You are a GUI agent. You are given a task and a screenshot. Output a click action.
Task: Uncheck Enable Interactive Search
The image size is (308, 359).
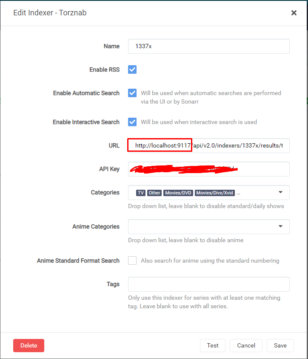132,122
